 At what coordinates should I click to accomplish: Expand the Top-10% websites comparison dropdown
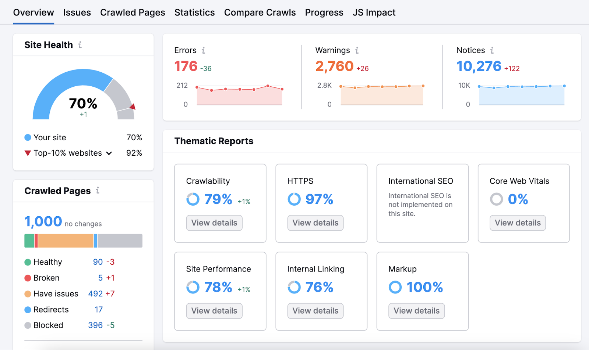(x=109, y=153)
